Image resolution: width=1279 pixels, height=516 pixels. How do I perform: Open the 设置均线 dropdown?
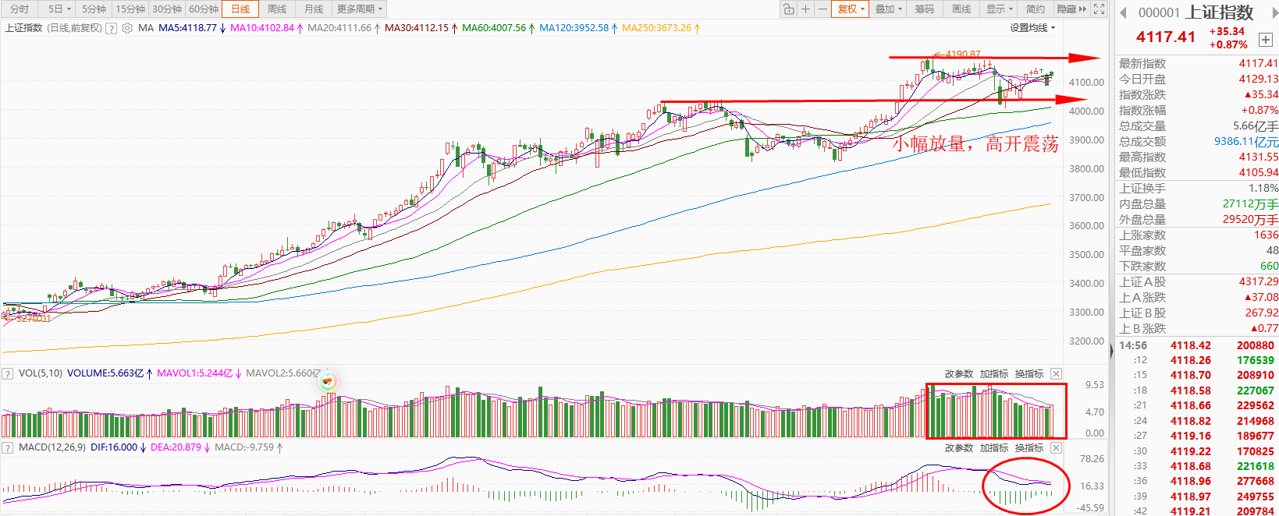[1032, 28]
